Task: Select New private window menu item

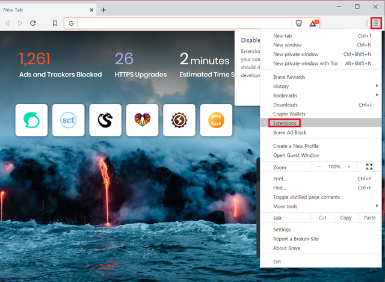Action: pos(321,54)
